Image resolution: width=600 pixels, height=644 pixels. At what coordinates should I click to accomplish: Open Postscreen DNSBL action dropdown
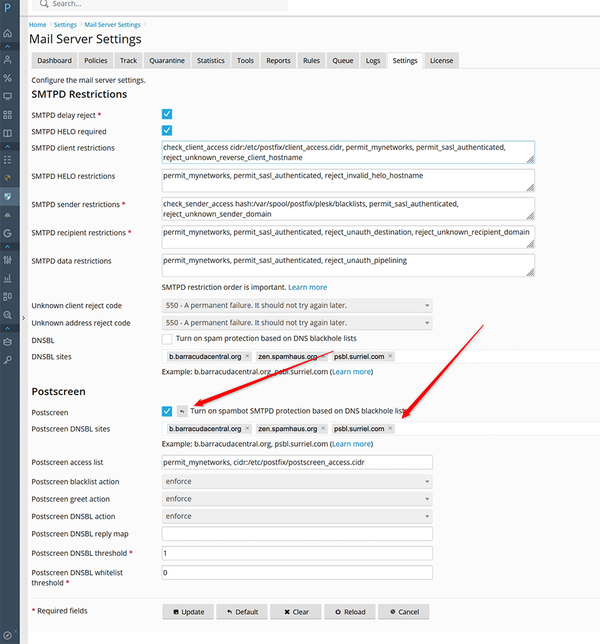(x=297, y=516)
